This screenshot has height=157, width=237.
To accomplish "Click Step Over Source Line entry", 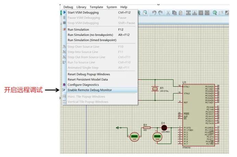I will (x=100, y=47).
